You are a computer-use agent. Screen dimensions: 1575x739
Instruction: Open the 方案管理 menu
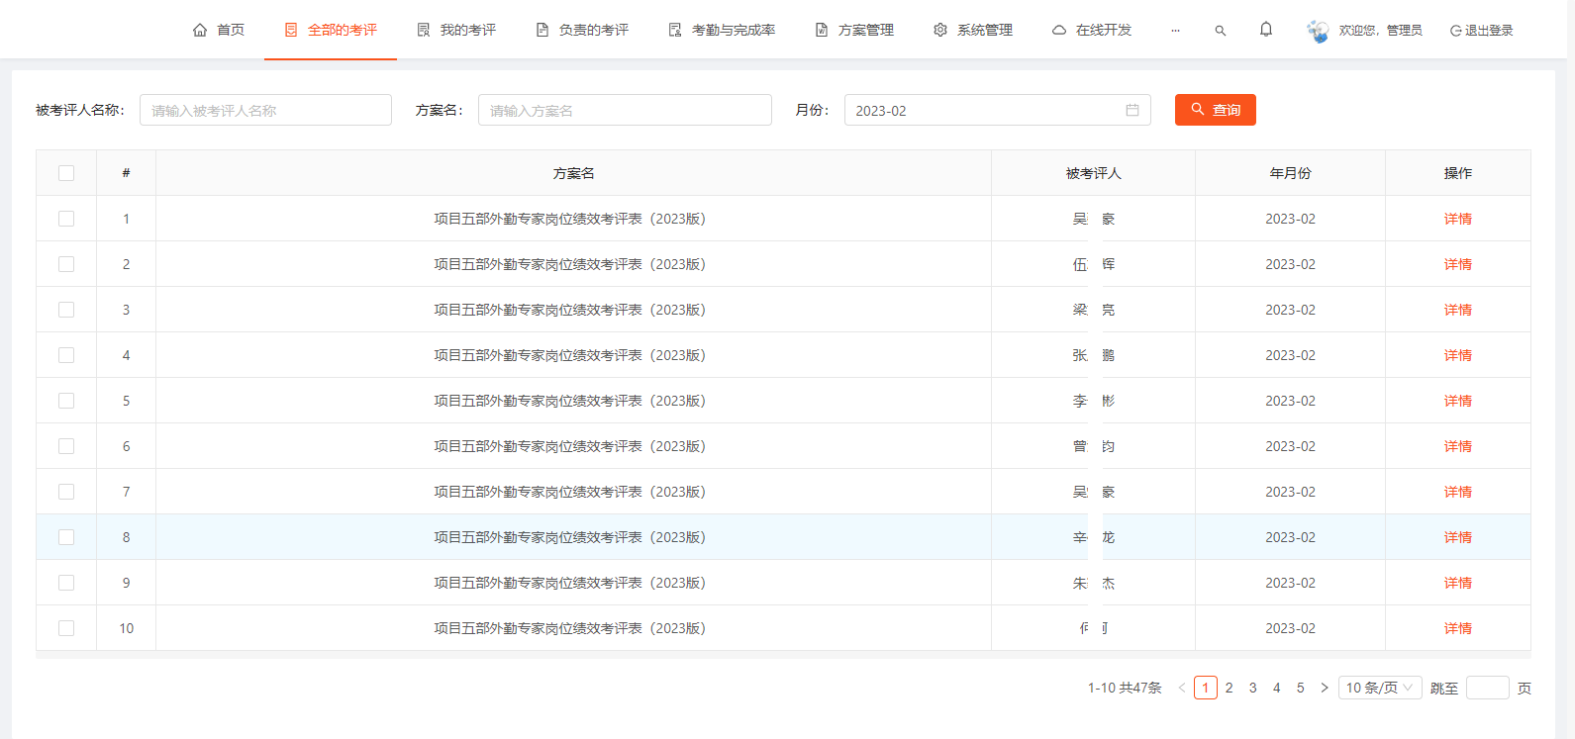point(854,31)
